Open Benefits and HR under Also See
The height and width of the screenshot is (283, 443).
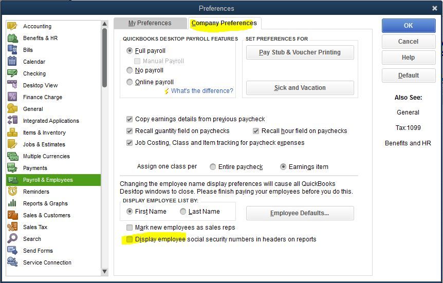[408, 143]
